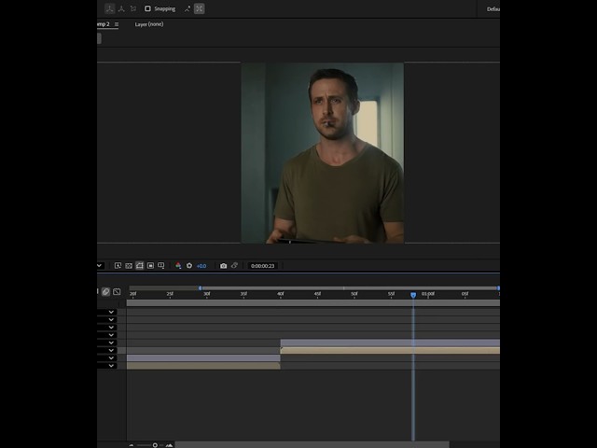
Task: Click the 50f mark on ruler
Action: click(354, 294)
